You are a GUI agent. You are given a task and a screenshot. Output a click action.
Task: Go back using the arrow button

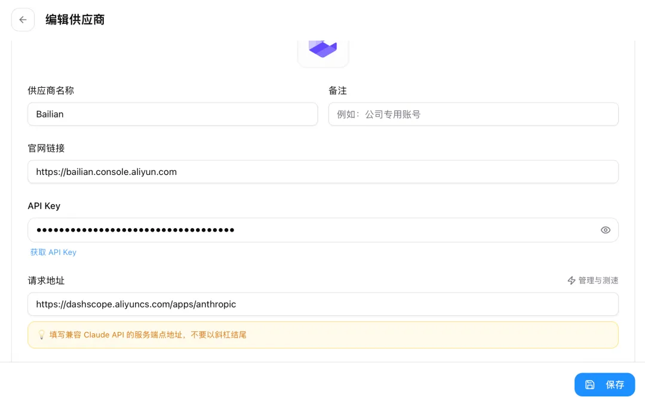click(23, 20)
